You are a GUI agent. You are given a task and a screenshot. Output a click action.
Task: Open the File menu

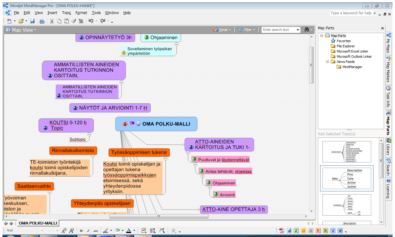click(x=16, y=13)
